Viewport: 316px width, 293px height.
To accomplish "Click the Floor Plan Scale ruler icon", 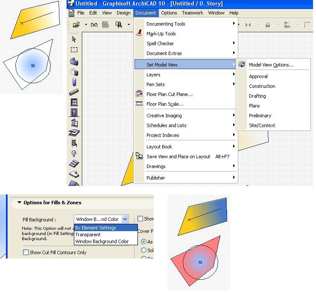I will click(139, 104).
